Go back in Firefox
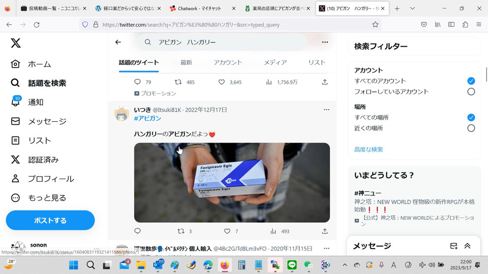 coord(9,24)
